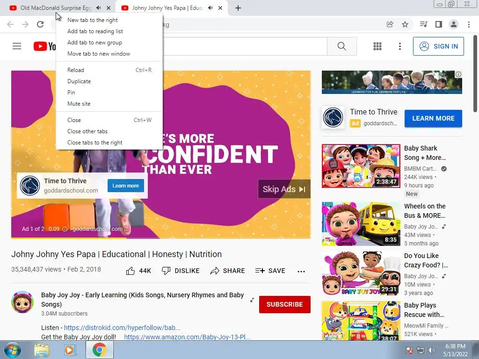Image resolution: width=479 pixels, height=359 pixels.
Task: Open the YouTube apps grid icon
Action: [x=377, y=46]
